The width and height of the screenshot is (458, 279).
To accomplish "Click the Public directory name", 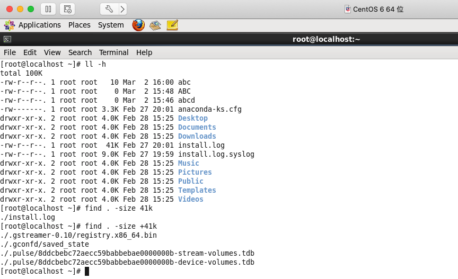I will [190, 182].
